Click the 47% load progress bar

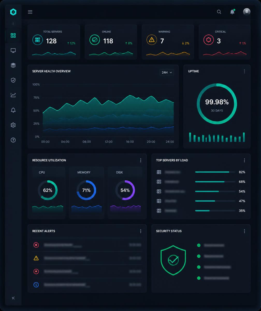click(215, 201)
